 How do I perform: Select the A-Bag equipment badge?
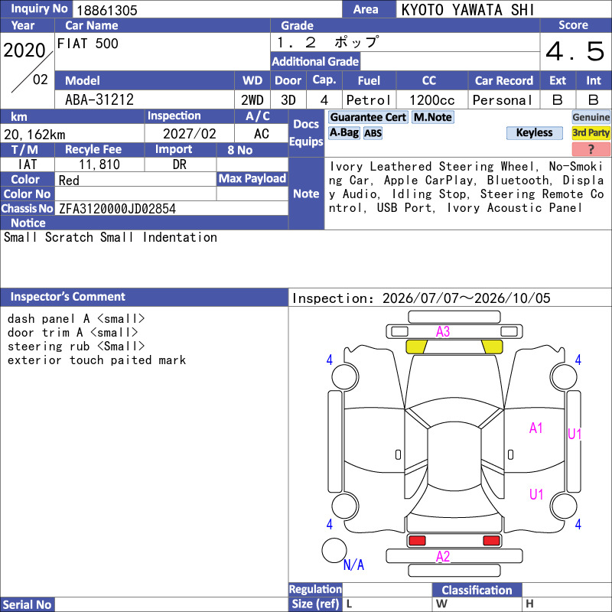(x=343, y=132)
